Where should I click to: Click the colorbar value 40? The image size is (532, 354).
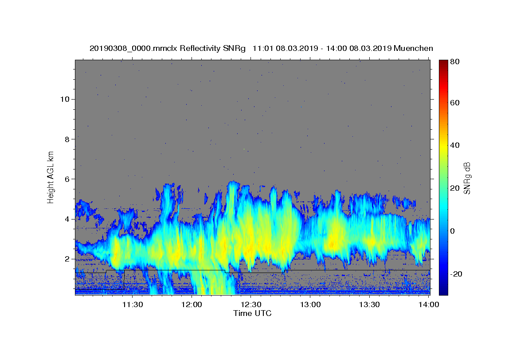456,146
